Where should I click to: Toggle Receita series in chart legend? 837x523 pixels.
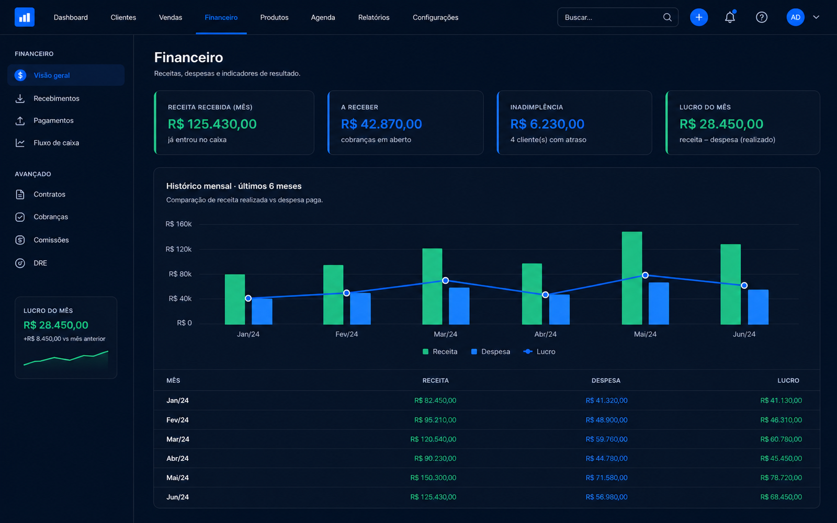click(x=440, y=351)
